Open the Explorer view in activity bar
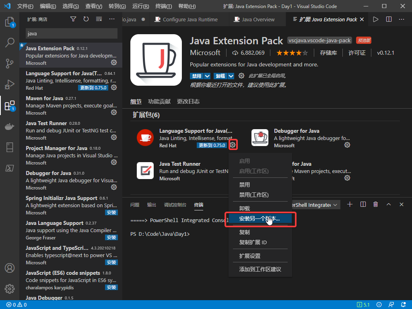Screen dimensions: 412x309 coord(10,22)
